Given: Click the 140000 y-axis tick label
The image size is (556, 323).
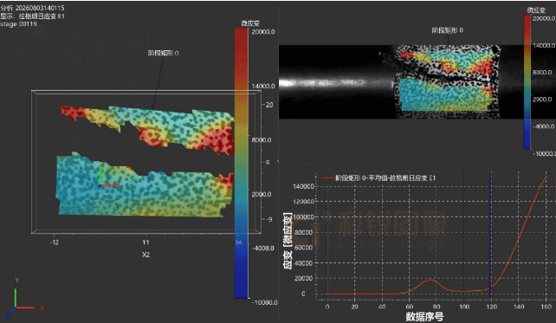Looking at the screenshot, I should coord(303,186).
